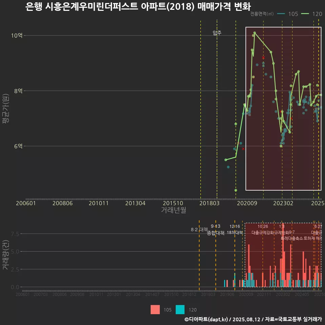Click the 201612 label on the volume chart axis
325x325 pixels.
coord(189,294)
